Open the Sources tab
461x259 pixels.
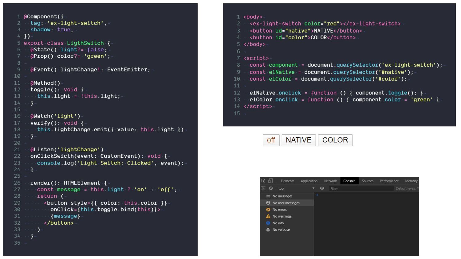[368, 181]
